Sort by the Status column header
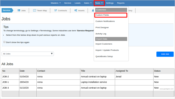Image resolution: width=175 pixels, height=99 pixels. (x=164, y=71)
